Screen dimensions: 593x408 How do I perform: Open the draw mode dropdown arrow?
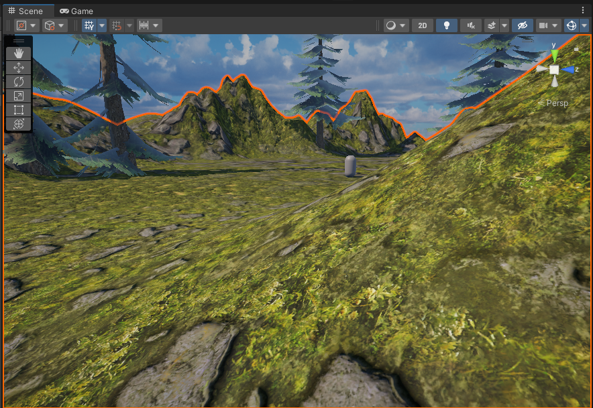[402, 25]
